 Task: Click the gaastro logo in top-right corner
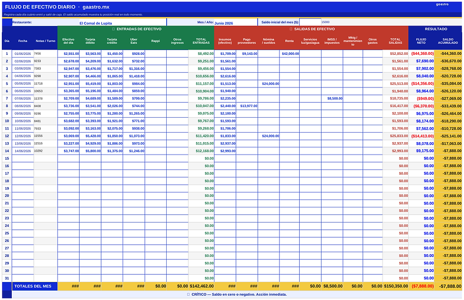[442, 4]
